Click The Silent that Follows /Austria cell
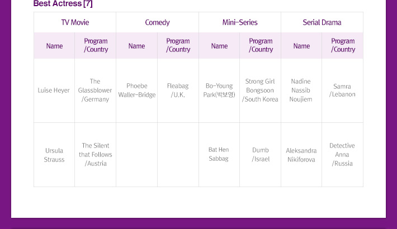397x229 pixels. 95,155
